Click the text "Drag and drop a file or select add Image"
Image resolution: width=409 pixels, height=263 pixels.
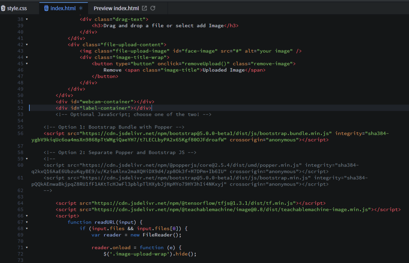pyautogui.click(x=164, y=26)
